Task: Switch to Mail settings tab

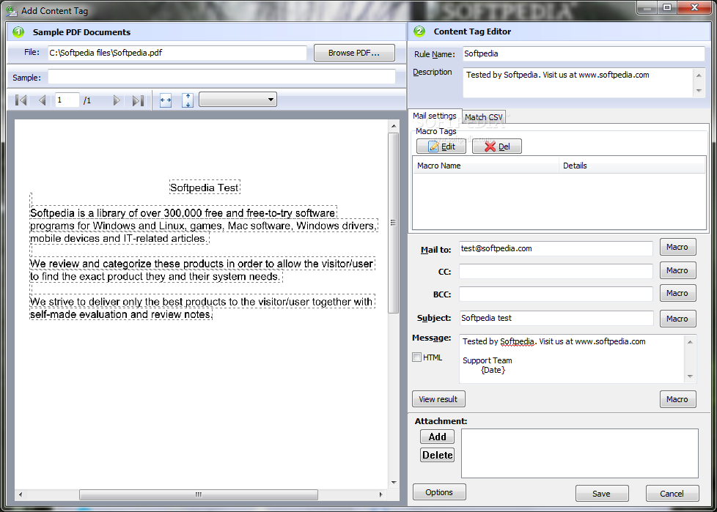Action: [435, 116]
